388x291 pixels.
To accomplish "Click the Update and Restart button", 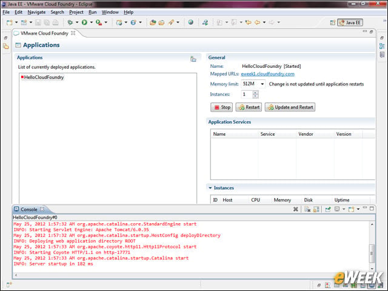I will click(290, 107).
